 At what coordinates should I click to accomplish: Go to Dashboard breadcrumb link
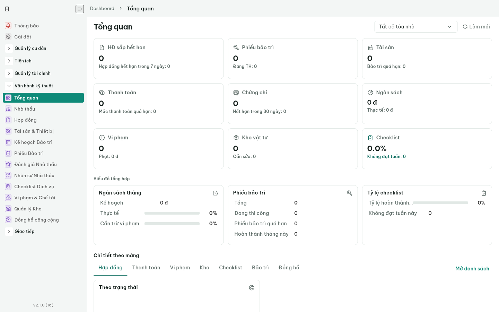click(x=102, y=8)
